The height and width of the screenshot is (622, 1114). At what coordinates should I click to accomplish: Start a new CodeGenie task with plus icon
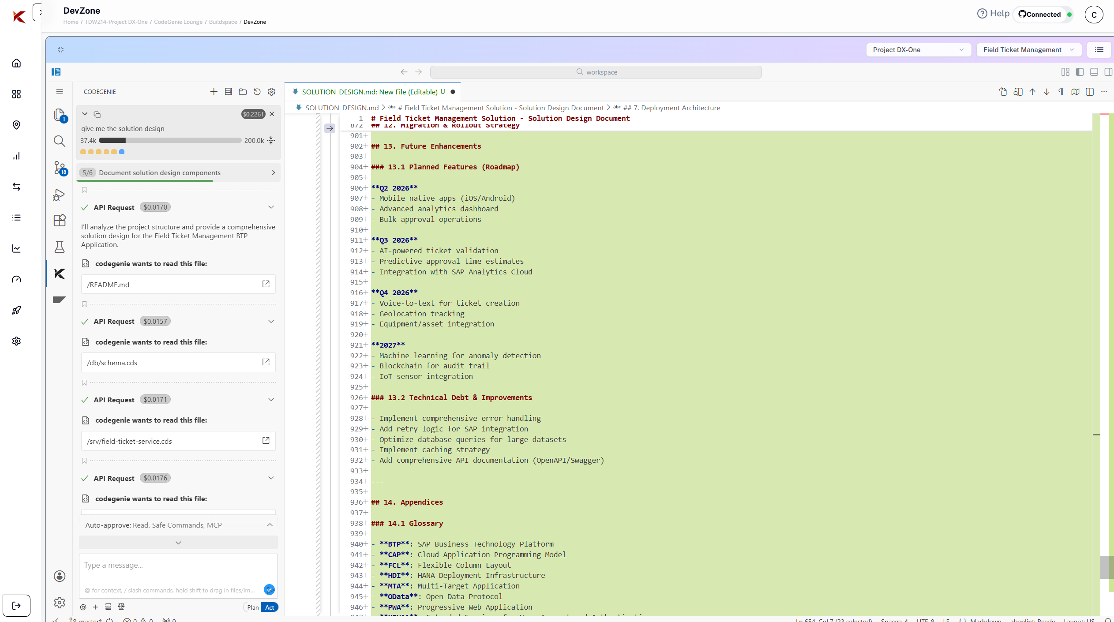point(214,92)
